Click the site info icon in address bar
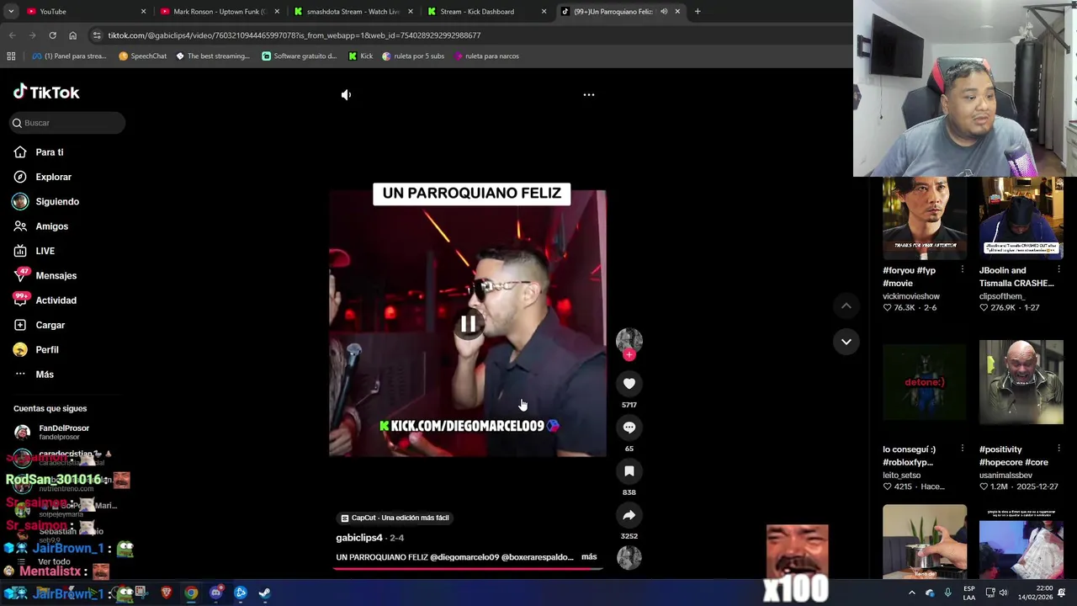 [x=97, y=35]
